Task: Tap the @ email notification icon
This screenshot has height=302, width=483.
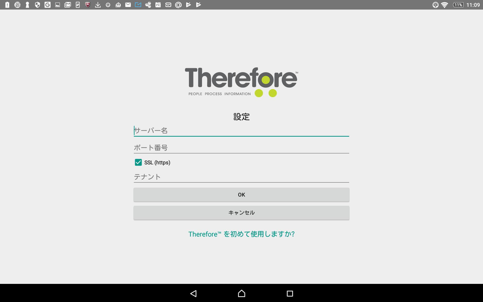Action: tap(178, 5)
